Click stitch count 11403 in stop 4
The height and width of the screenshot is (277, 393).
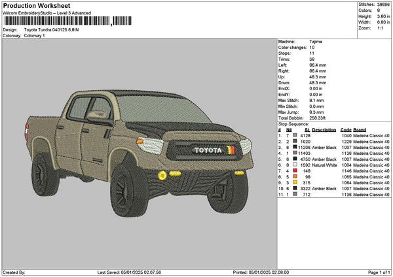[305, 154]
